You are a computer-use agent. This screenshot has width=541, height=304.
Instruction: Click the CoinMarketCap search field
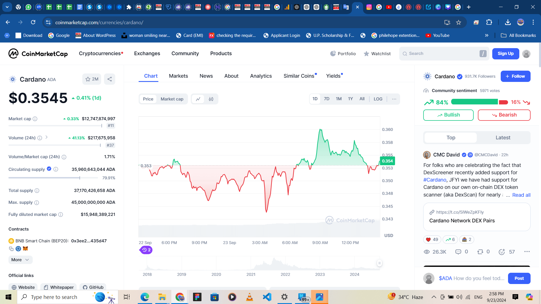[444, 53]
